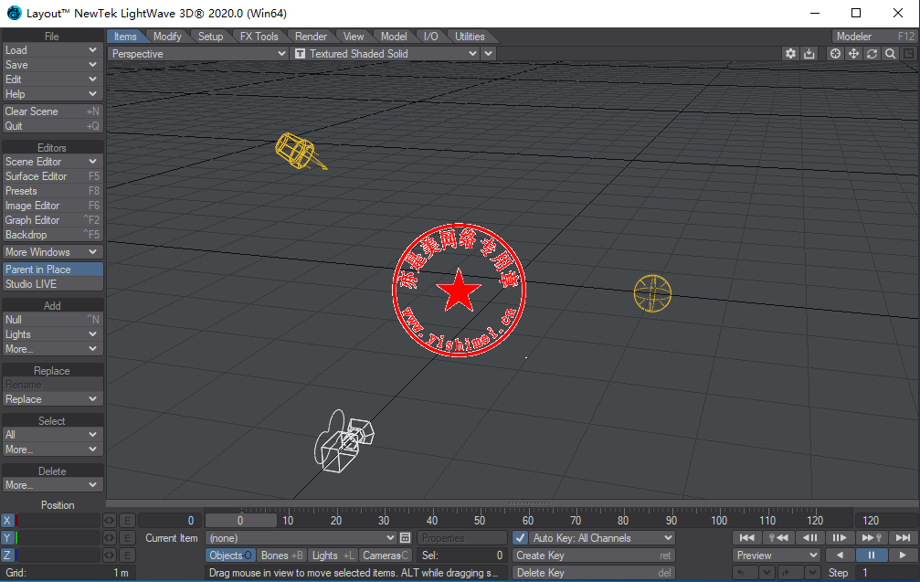920x582 pixels.
Task: Switch to the Utilities tab
Action: [470, 37]
